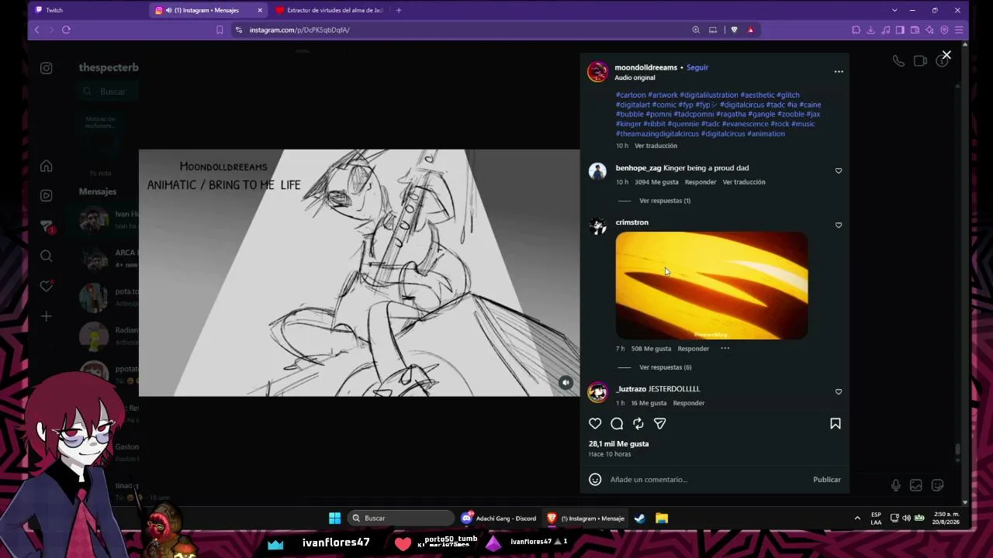Viewport: 993px width, 558px height.
Task: Mute the animatic video audio
Action: pos(566,382)
